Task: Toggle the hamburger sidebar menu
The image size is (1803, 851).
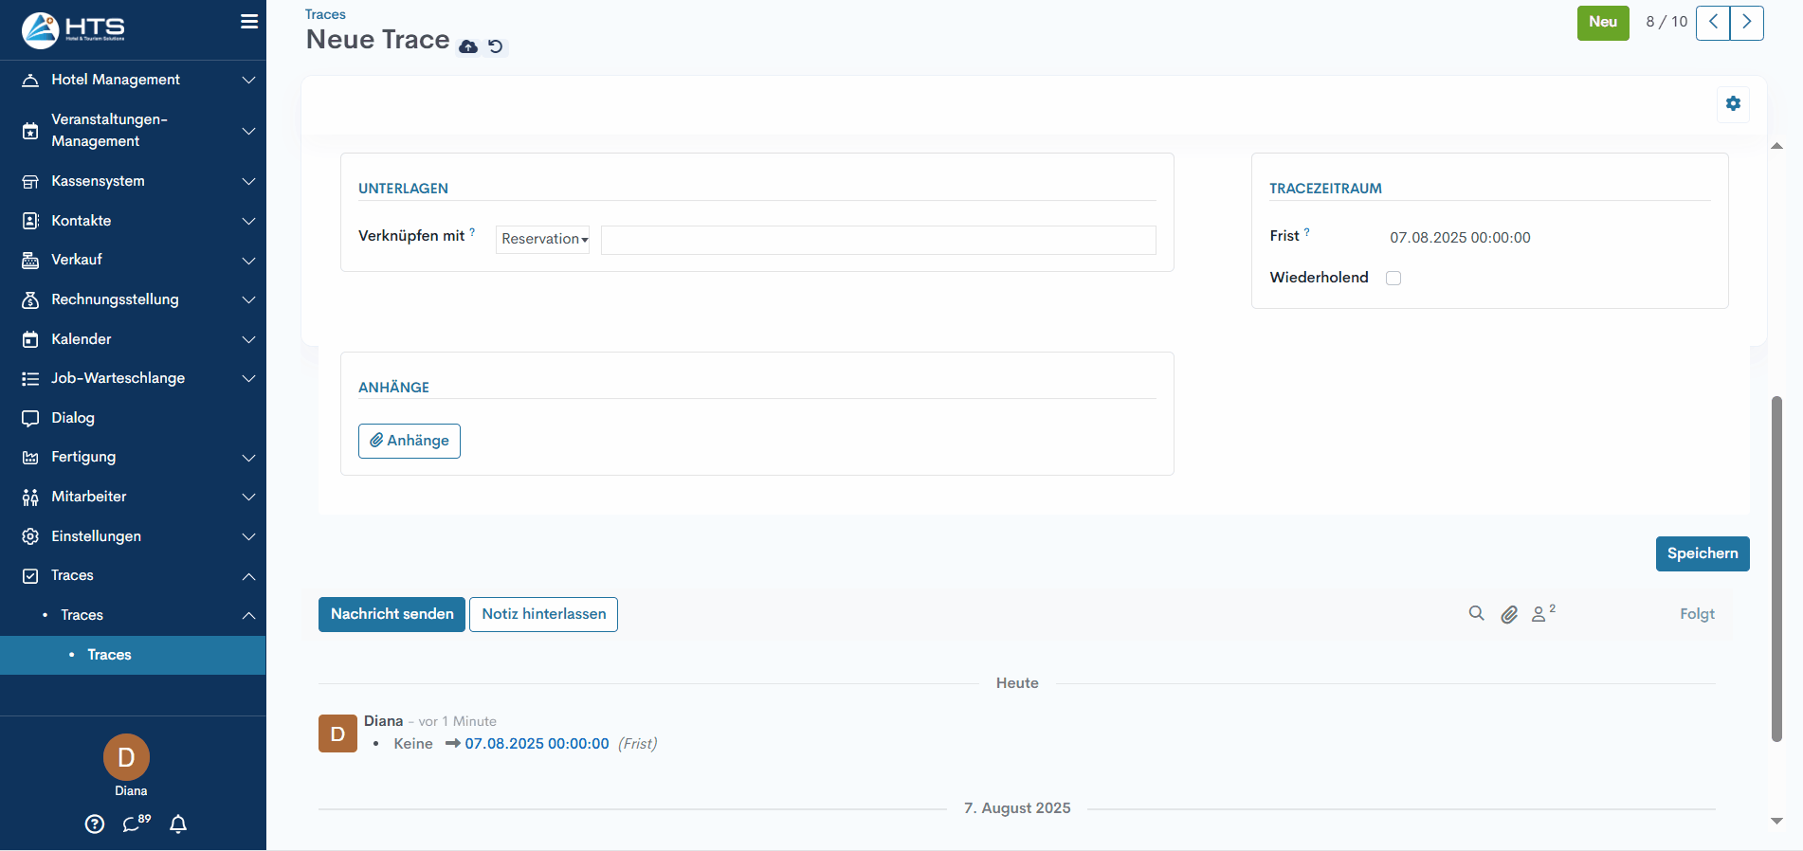Action: pos(249,22)
